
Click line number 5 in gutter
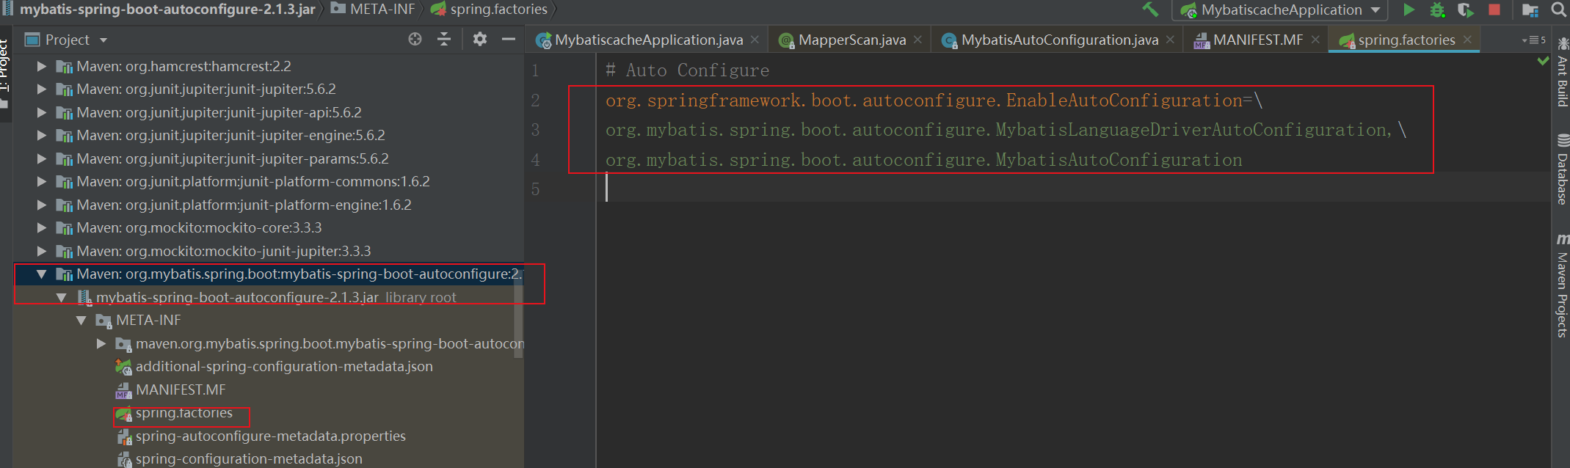(x=535, y=189)
